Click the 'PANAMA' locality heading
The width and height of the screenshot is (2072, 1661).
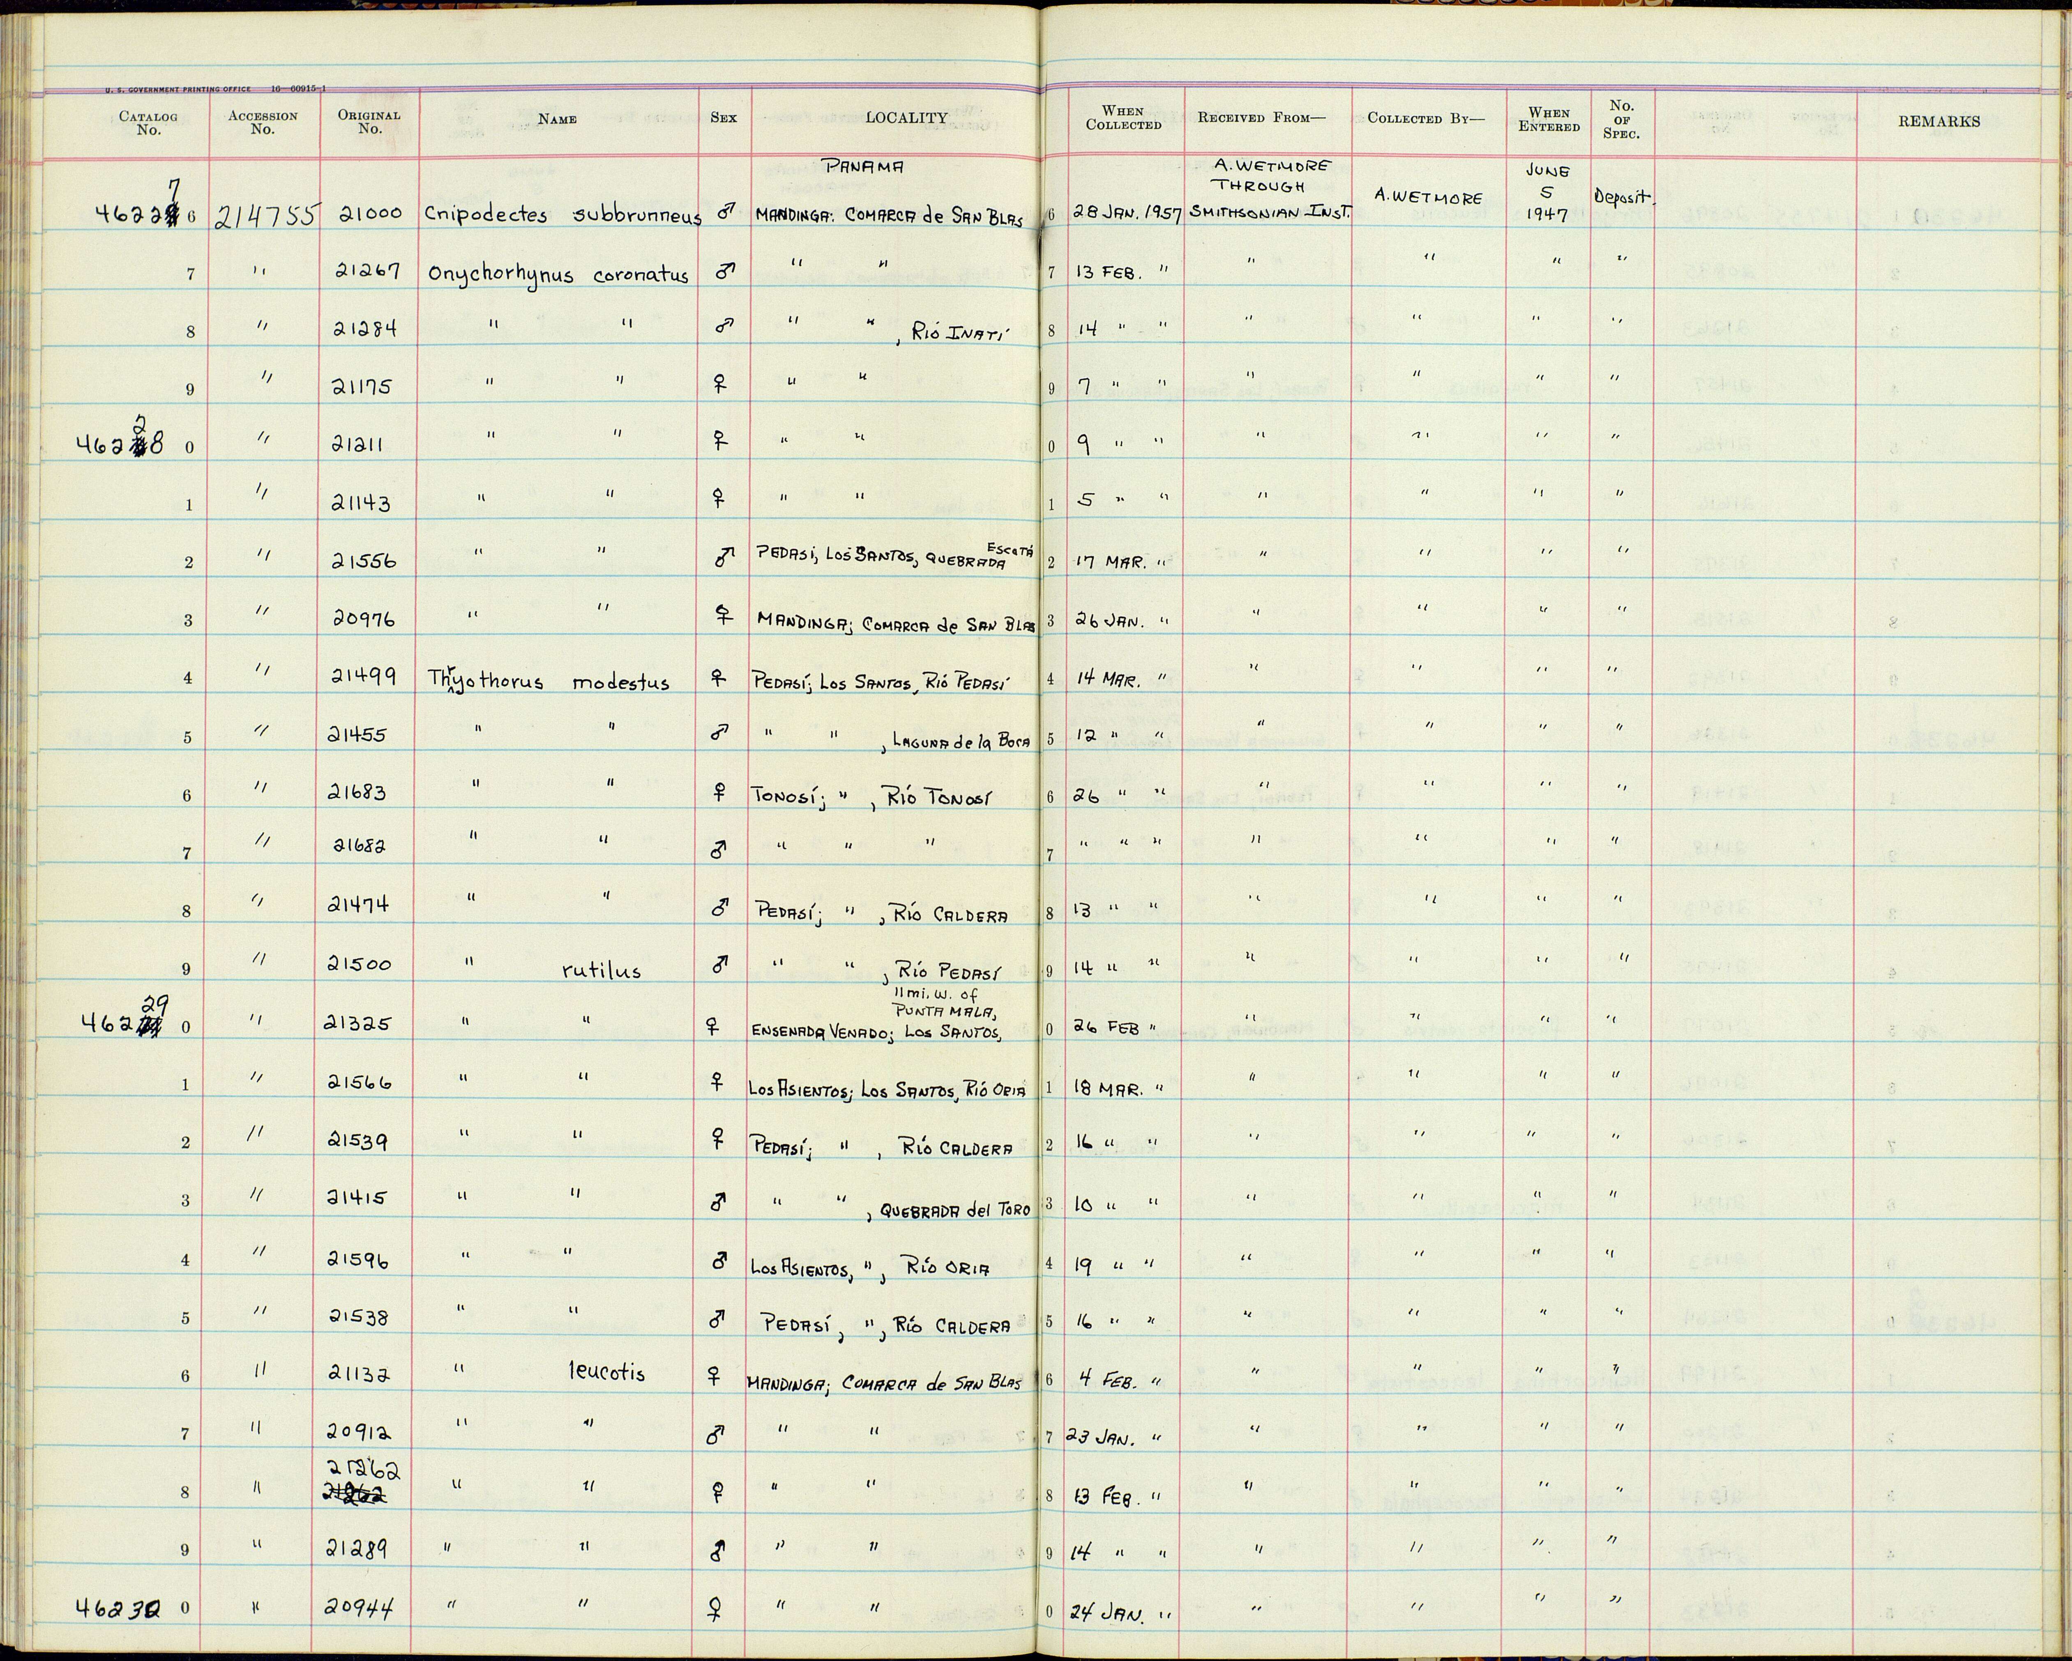point(862,166)
